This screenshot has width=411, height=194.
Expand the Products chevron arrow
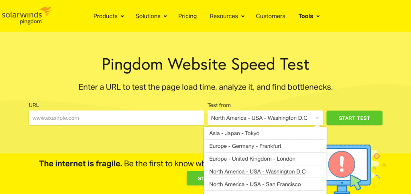point(122,16)
